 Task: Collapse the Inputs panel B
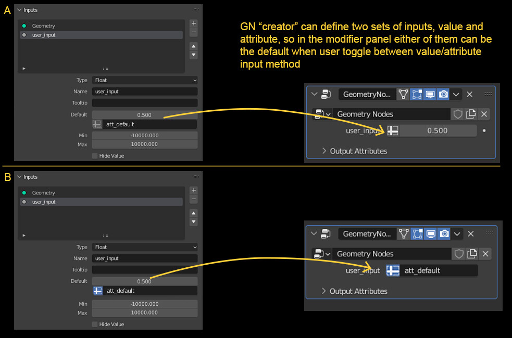point(19,177)
